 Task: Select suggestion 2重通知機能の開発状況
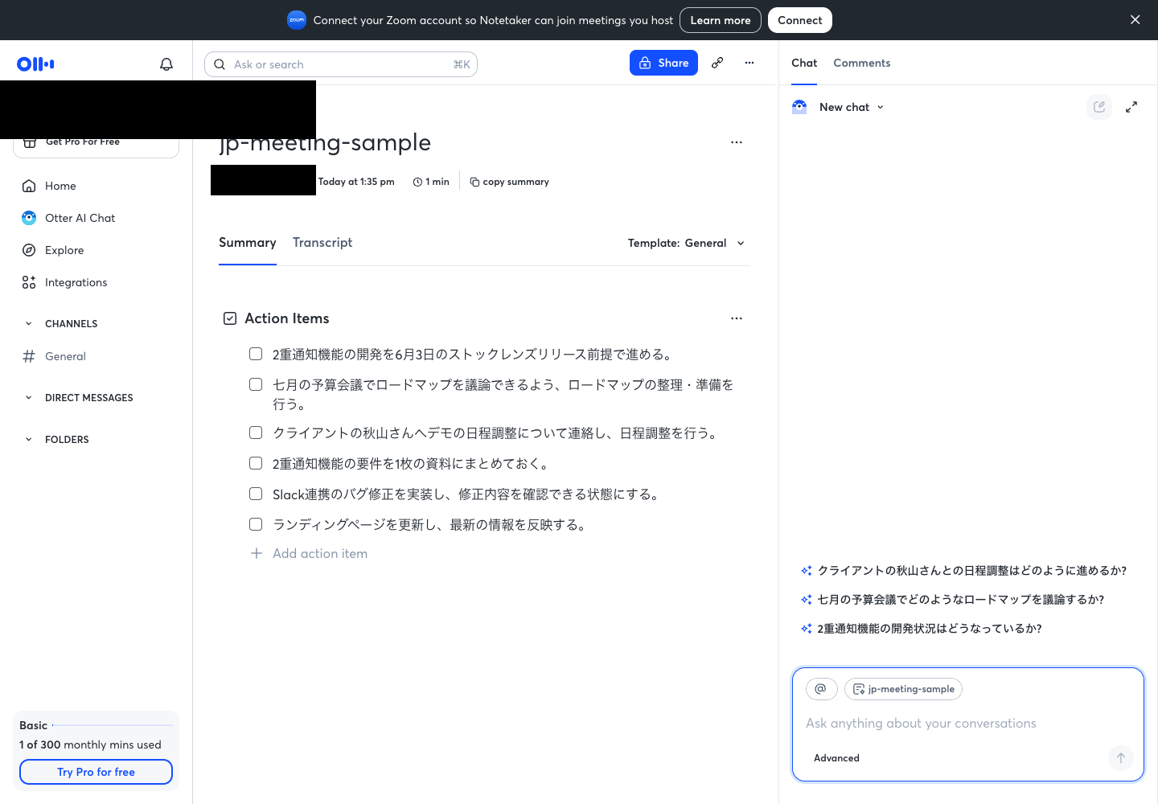[x=930, y=629]
